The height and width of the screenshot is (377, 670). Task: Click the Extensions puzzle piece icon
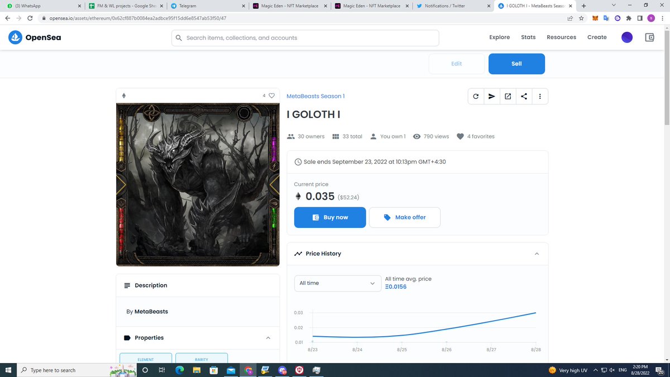click(629, 18)
